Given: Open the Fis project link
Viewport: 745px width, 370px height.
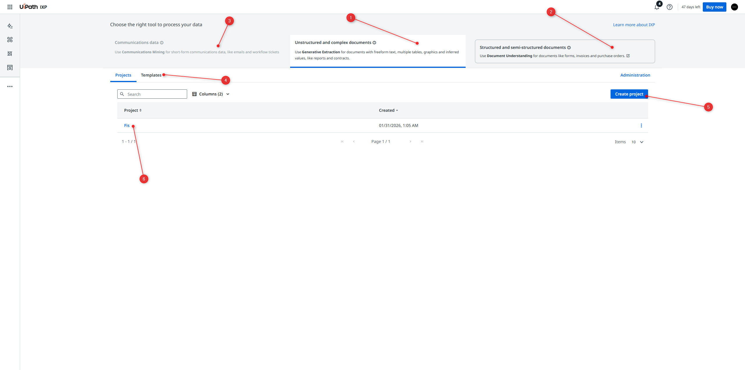Looking at the screenshot, I should click(127, 125).
